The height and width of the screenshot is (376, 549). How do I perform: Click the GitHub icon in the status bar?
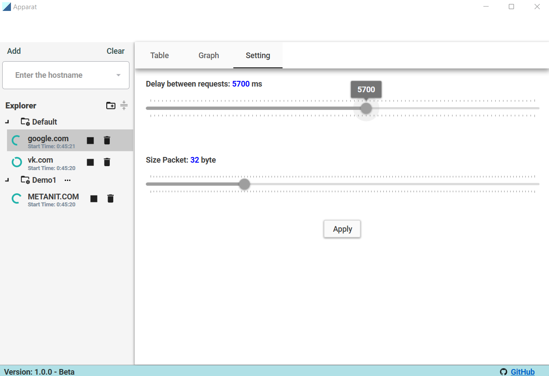[504, 372]
